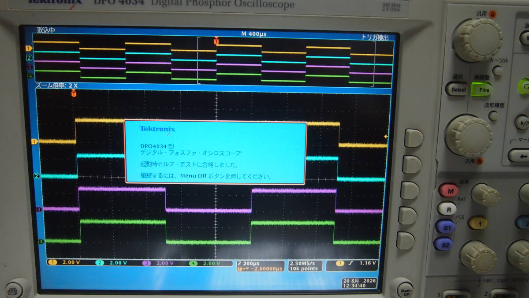Image resolution: width=529 pixels, height=298 pixels.
Task: Click channel 4 marker in overview strip
Action: [x=30, y=76]
